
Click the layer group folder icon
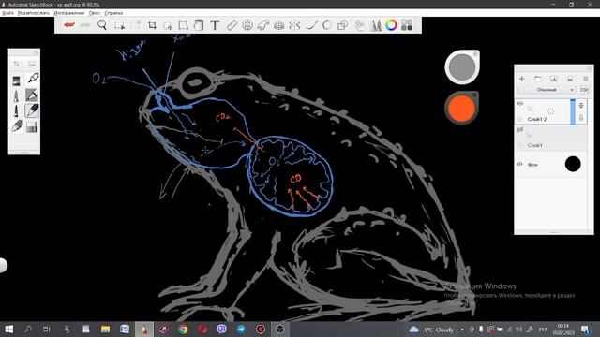click(537, 79)
